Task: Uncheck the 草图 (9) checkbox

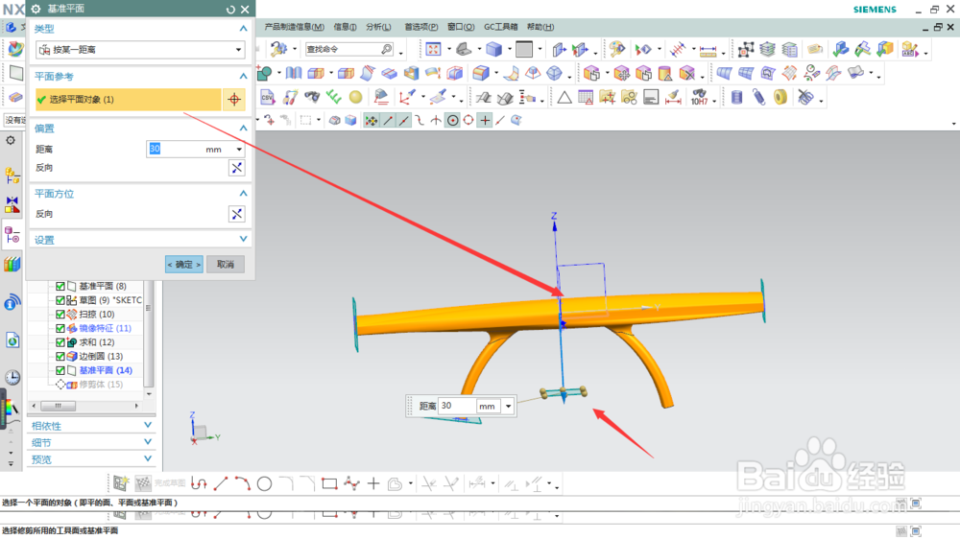Action: point(60,300)
